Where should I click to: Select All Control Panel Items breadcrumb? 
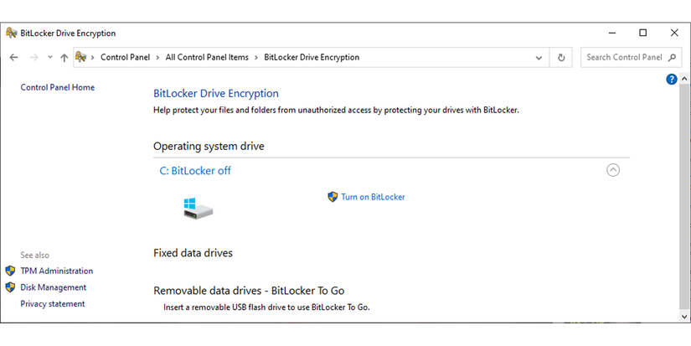point(207,58)
